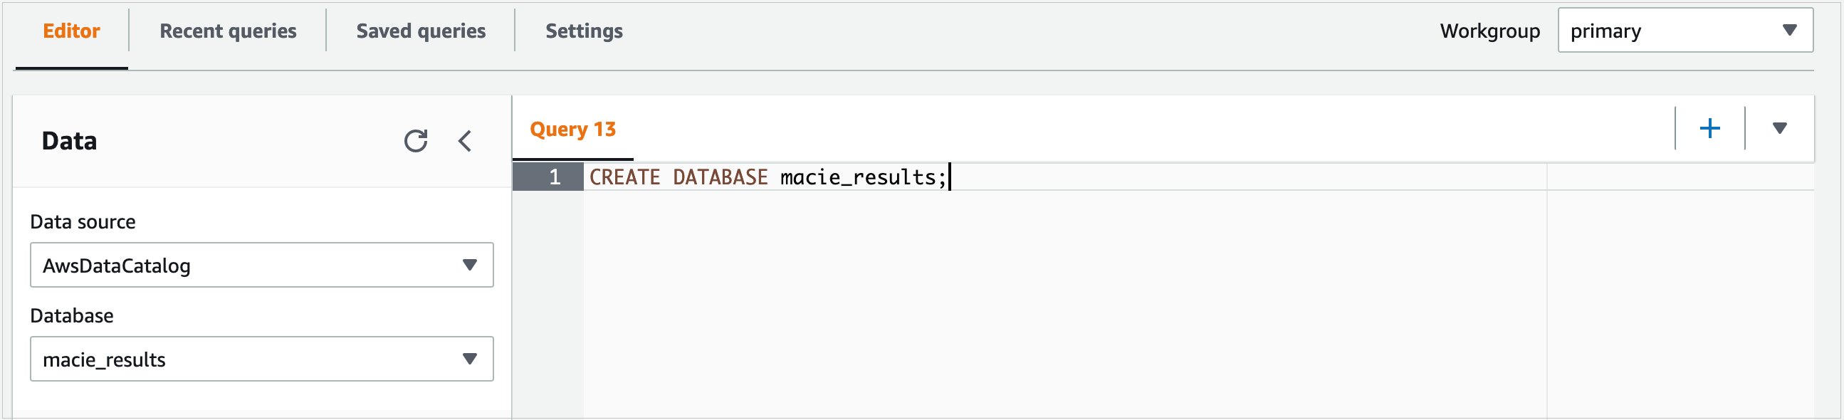Click line number 1 in editor
Viewport: 1844px width, 420px height.
click(x=555, y=177)
